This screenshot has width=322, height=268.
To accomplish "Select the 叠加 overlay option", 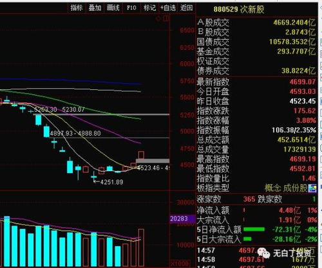I will tap(95, 8).
